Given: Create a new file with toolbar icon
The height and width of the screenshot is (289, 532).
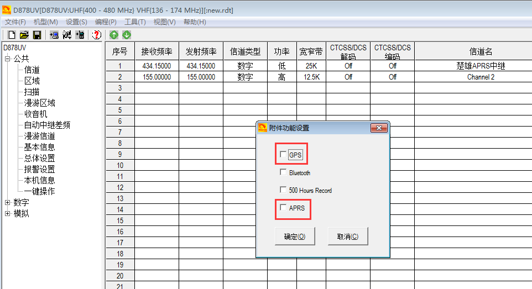Looking at the screenshot, I should (12, 35).
